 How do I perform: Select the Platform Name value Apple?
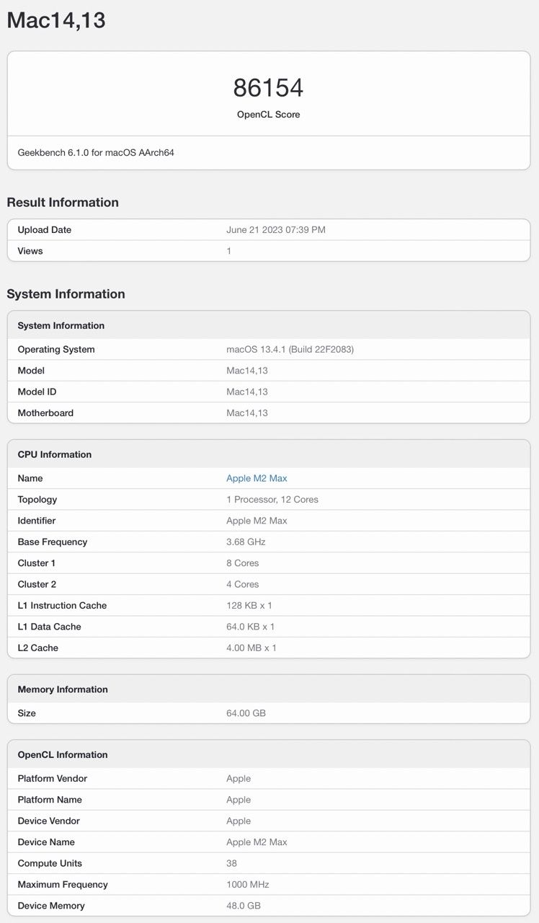click(x=239, y=800)
